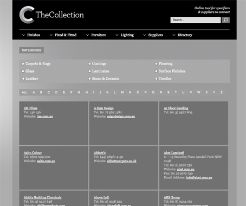This screenshot has height=206, width=246.
Task: Open the Lighting menu
Action: [127, 35]
